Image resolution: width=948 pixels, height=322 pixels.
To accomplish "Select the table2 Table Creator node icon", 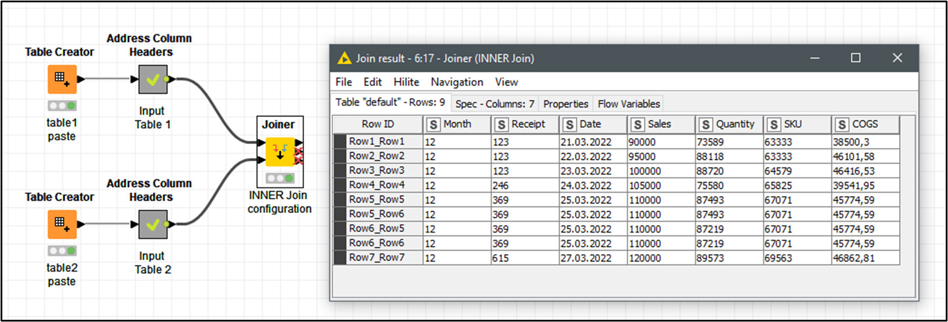I will coord(62,225).
